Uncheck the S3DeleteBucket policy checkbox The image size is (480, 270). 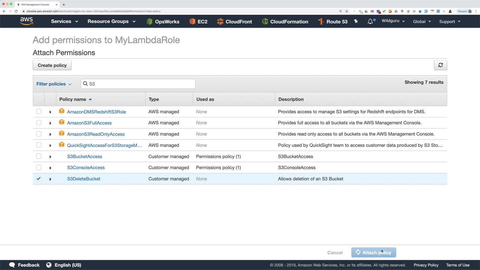click(39, 179)
